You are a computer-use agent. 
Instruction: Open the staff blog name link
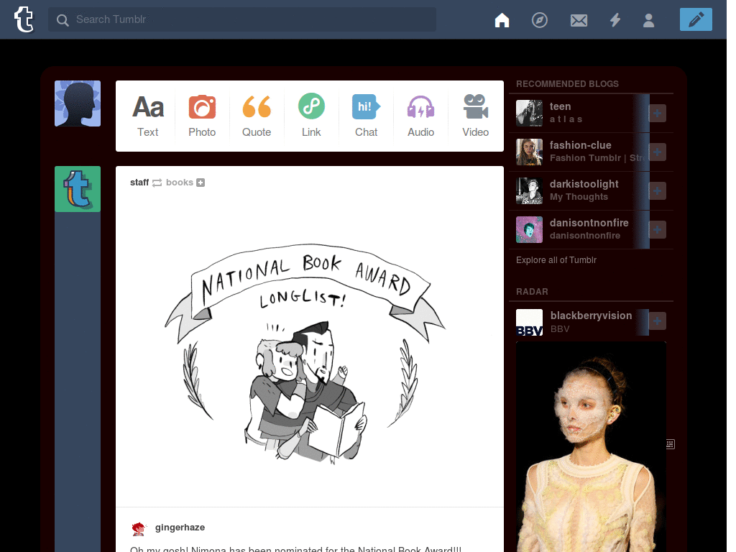coord(139,182)
